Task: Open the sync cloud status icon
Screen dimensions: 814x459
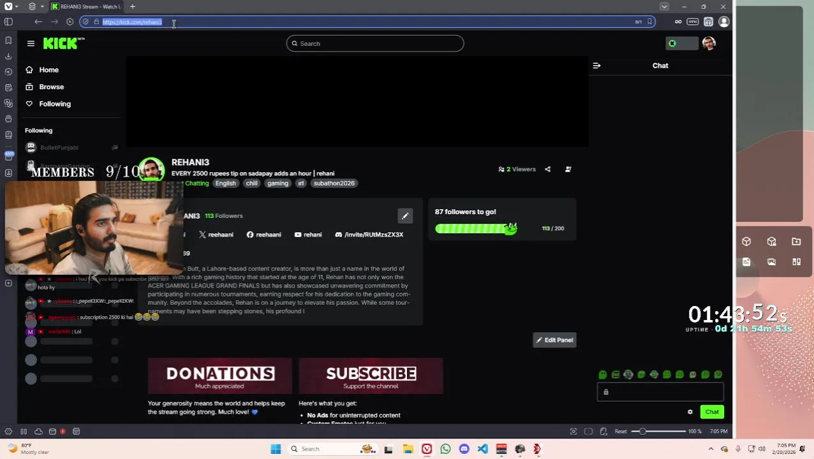Action: coord(38,432)
